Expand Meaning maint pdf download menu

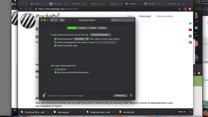click(x=113, y=112)
